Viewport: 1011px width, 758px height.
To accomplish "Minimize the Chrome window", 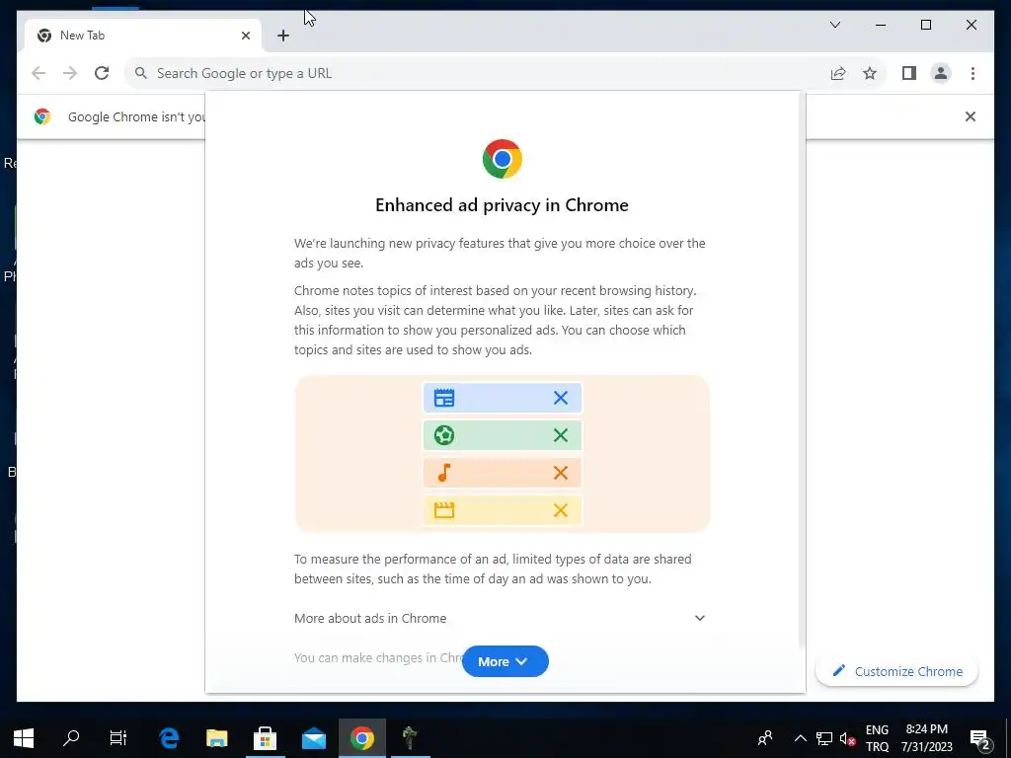I will pyautogui.click(x=881, y=25).
